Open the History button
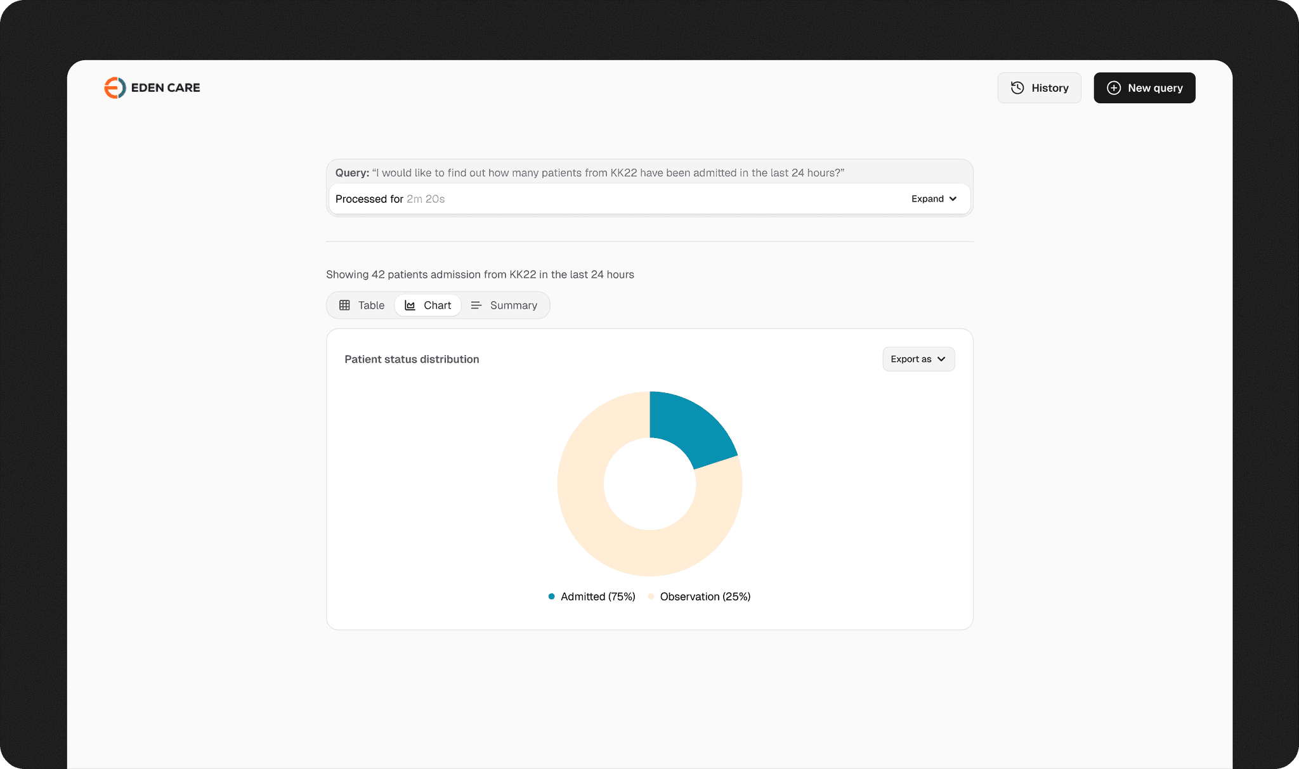 point(1039,87)
